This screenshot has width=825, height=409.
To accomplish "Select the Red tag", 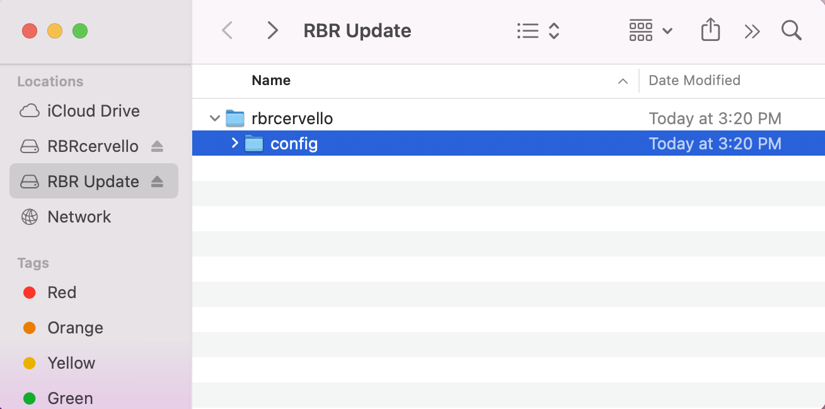I will (x=62, y=292).
